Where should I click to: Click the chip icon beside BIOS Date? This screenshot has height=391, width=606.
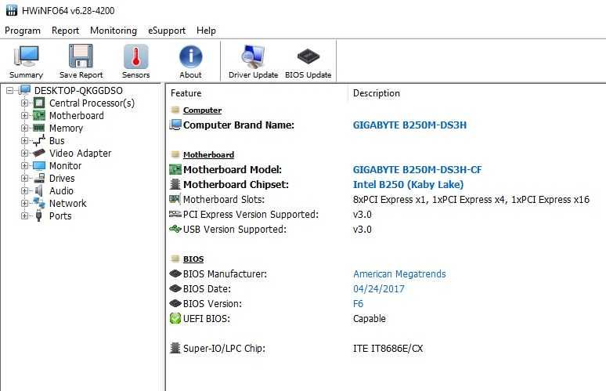tap(175, 288)
